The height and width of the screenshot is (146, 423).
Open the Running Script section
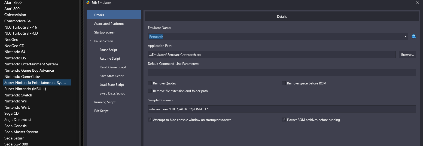tap(105, 102)
